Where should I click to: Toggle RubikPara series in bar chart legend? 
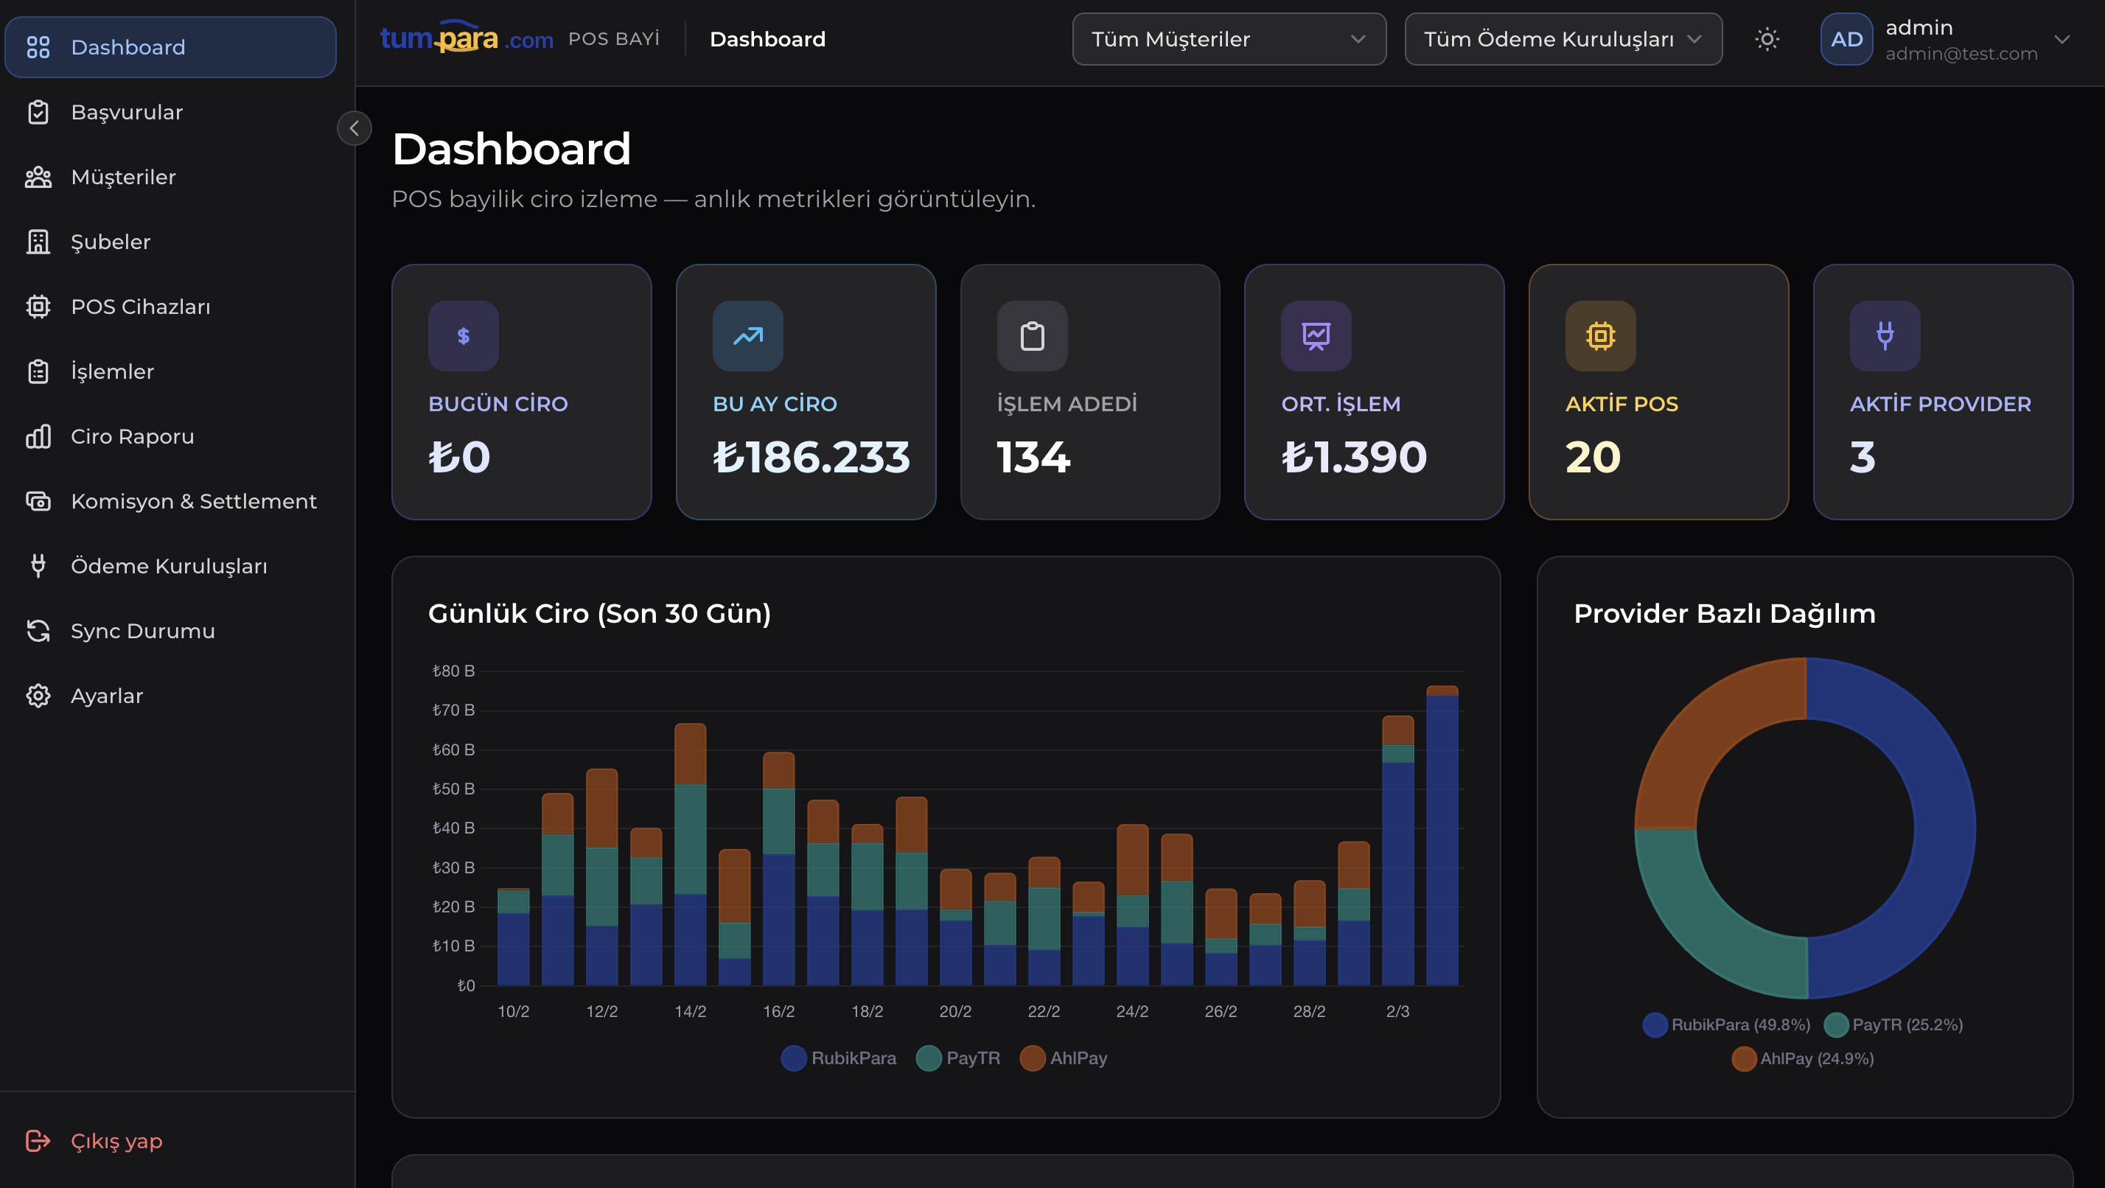[x=839, y=1058]
